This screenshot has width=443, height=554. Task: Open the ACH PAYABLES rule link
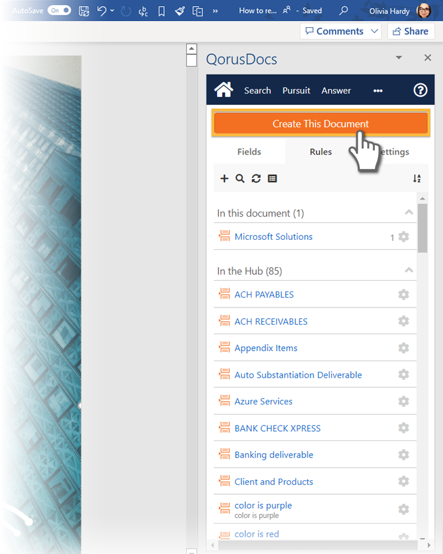(x=264, y=295)
